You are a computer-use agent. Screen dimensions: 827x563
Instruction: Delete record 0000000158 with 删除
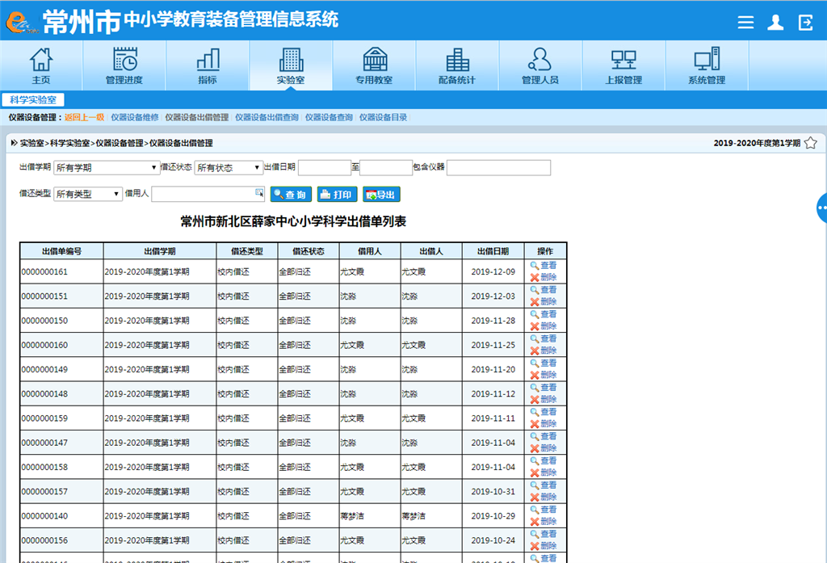click(x=544, y=473)
